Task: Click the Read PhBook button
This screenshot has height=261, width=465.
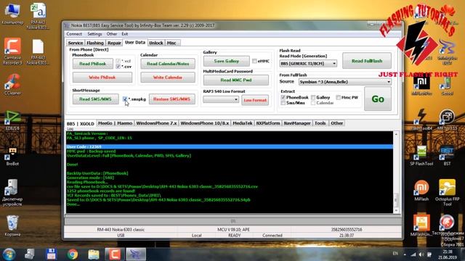Action: click(93, 64)
